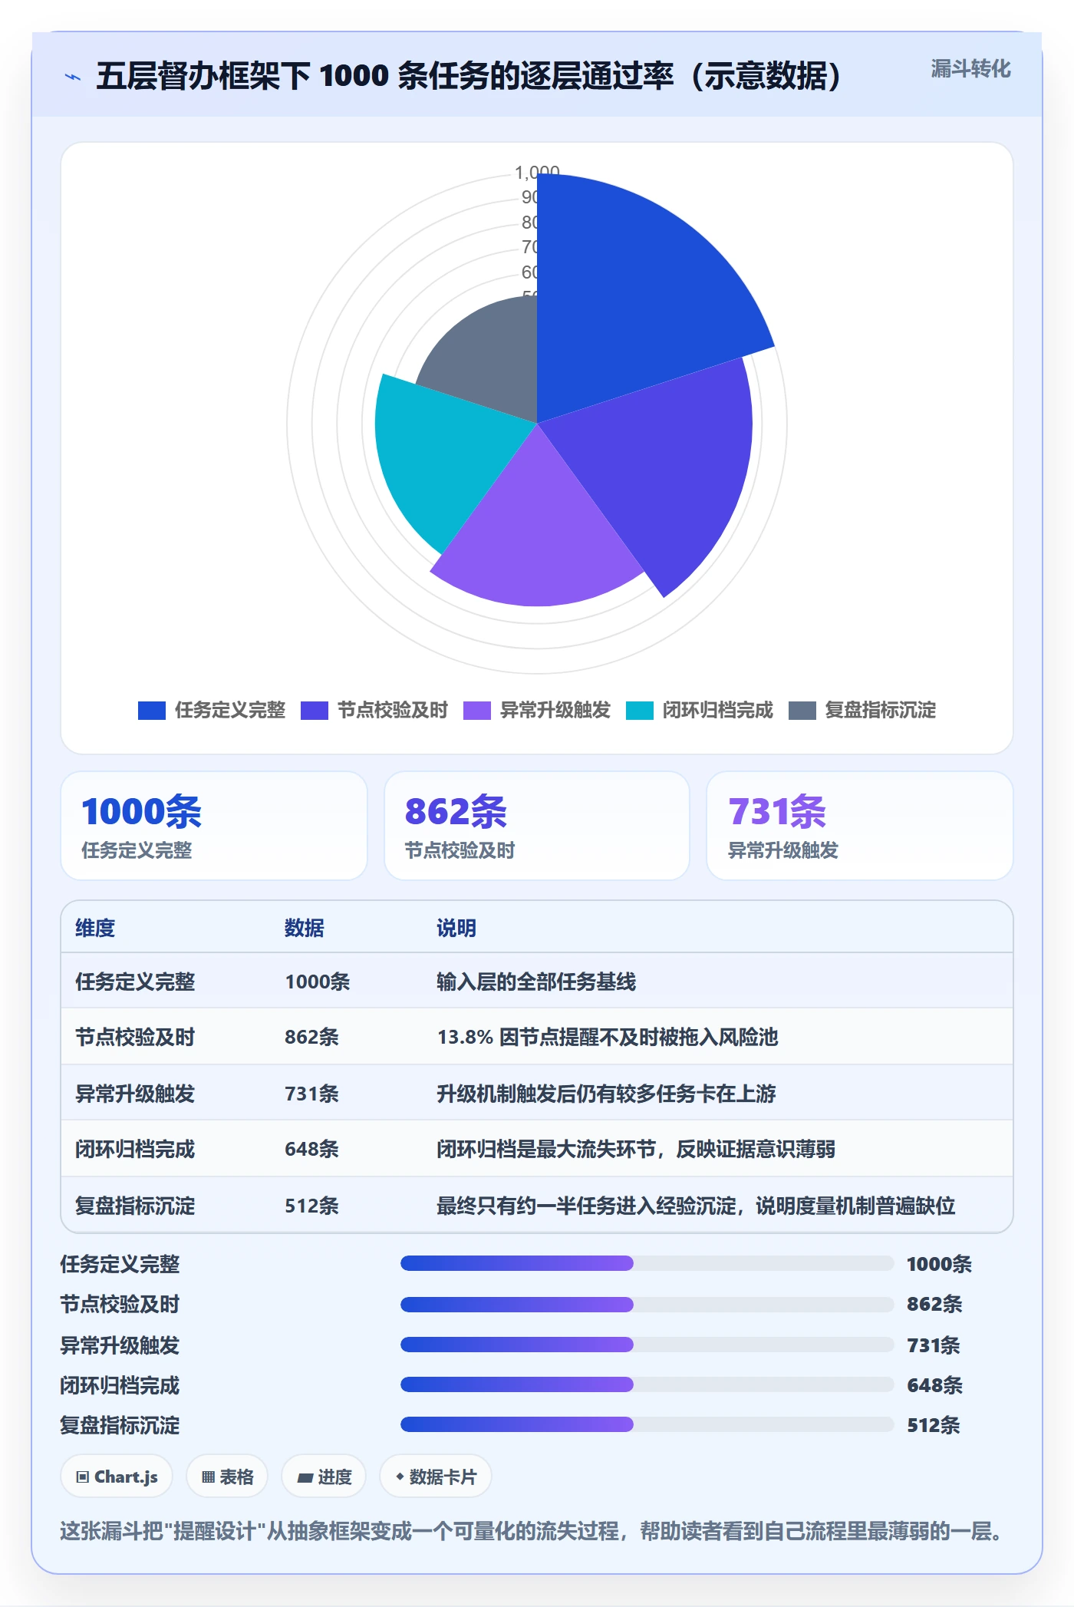Toggle the 任务定义完整 legend swatch
Image resolution: width=1074 pixels, height=1607 pixels.
click(x=151, y=711)
